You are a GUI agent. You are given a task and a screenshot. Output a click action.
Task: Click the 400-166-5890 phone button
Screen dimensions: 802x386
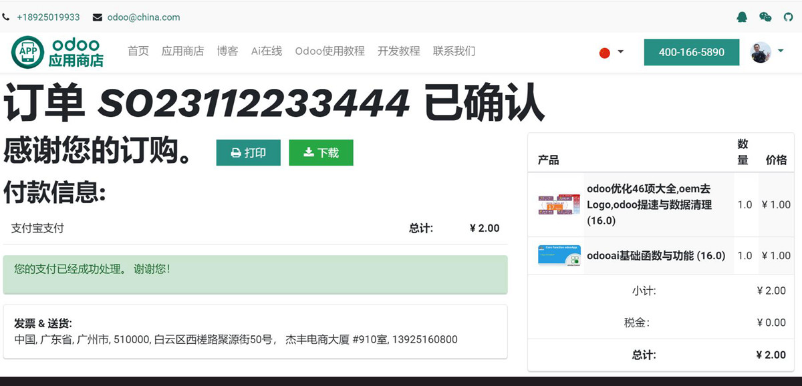click(x=692, y=52)
